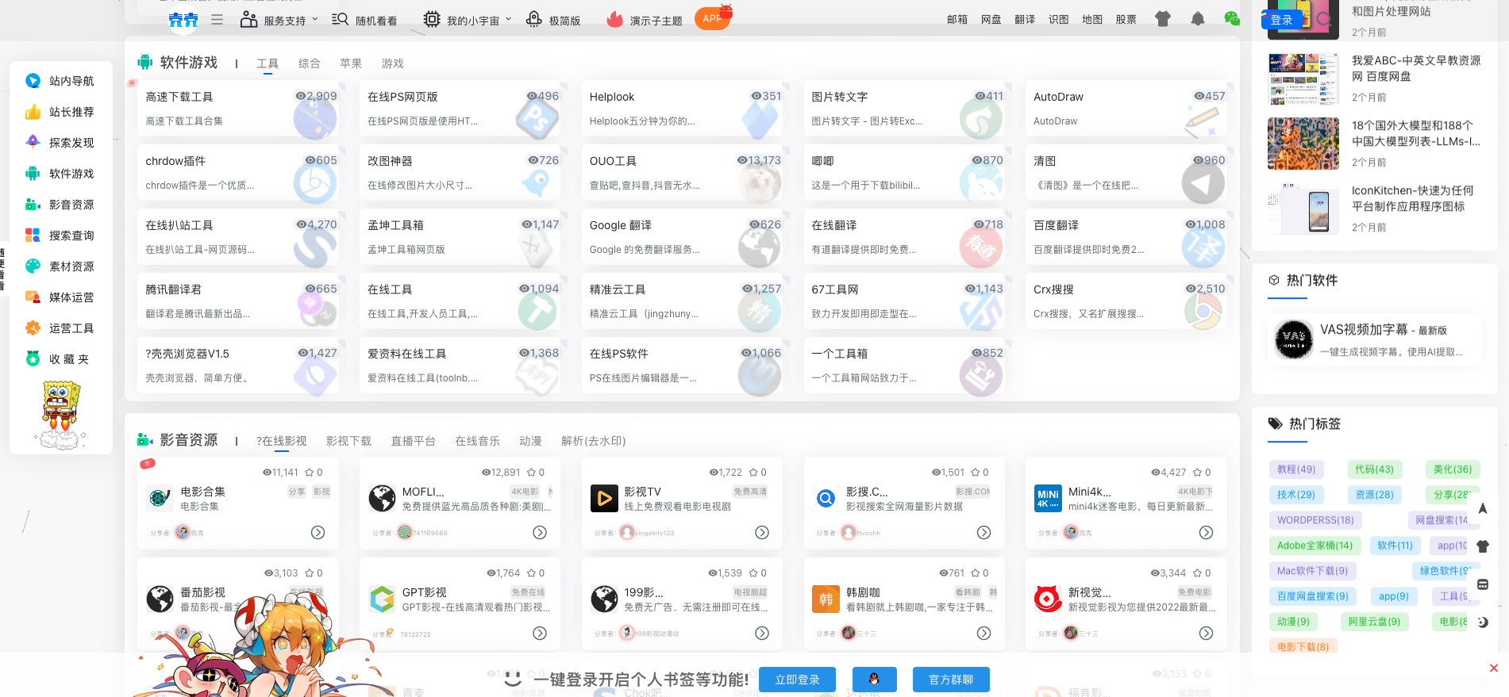Open the Google 翻译 card
Viewport: 1509px width, 697px height.
click(682, 237)
